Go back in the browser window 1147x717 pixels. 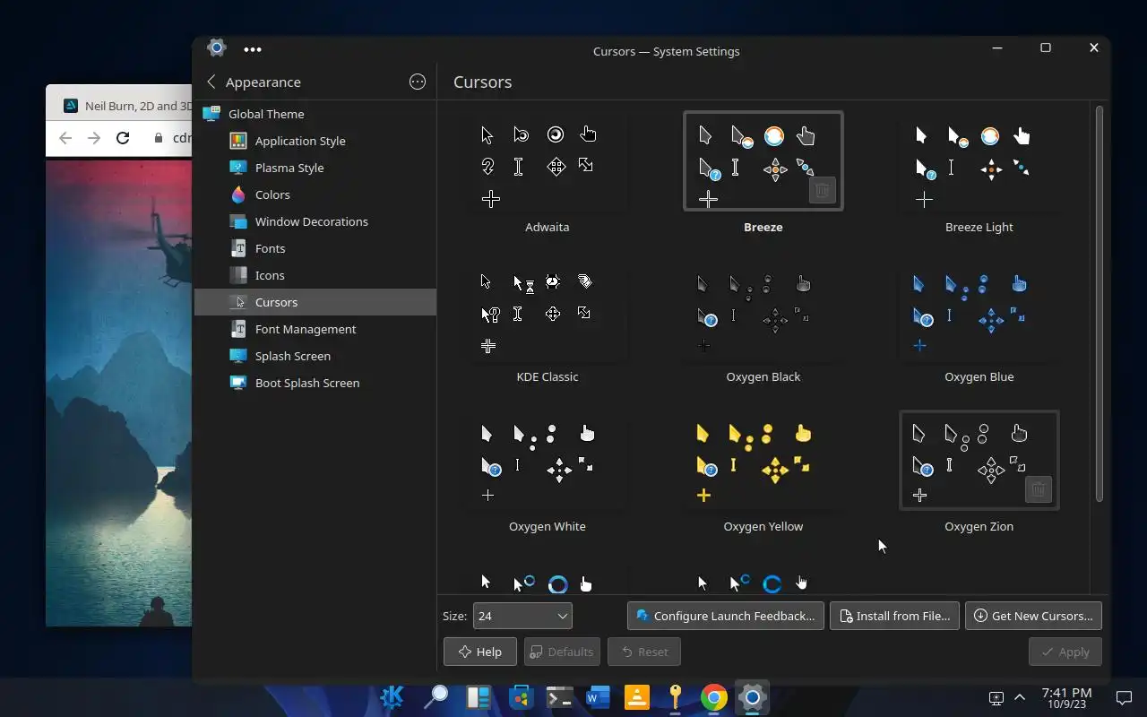tap(65, 138)
